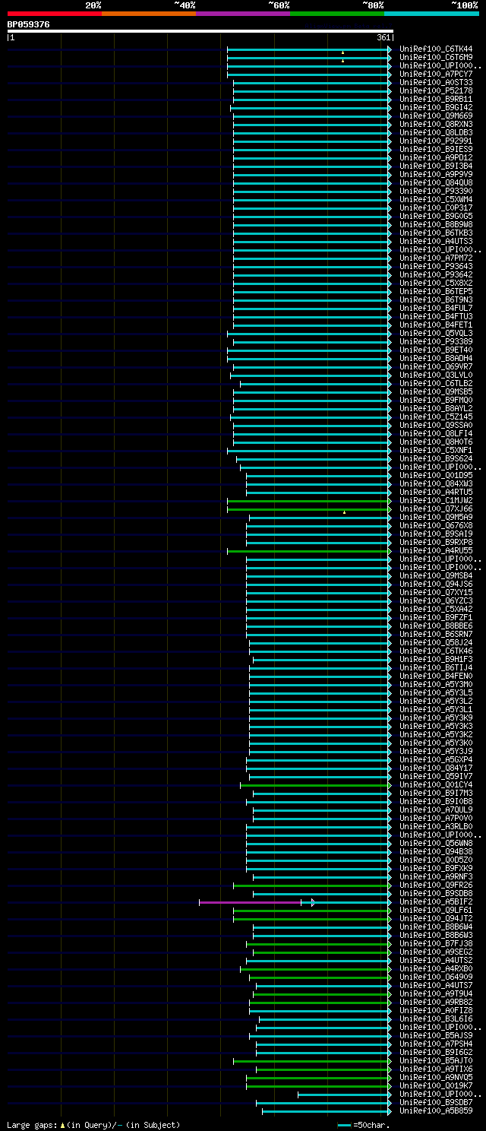Screen dimensions: 486x1131
Task: Select hit UniRef100_B8ADH4
Action: point(435,359)
